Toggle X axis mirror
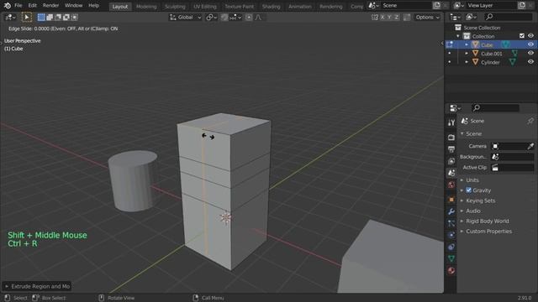 tap(382, 17)
